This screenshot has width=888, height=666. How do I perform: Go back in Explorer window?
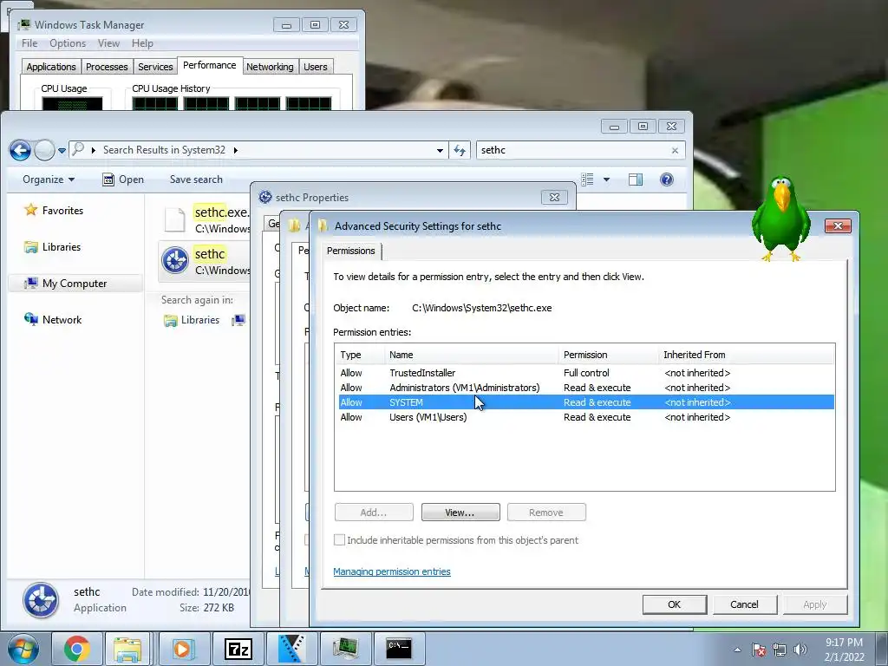click(20, 150)
